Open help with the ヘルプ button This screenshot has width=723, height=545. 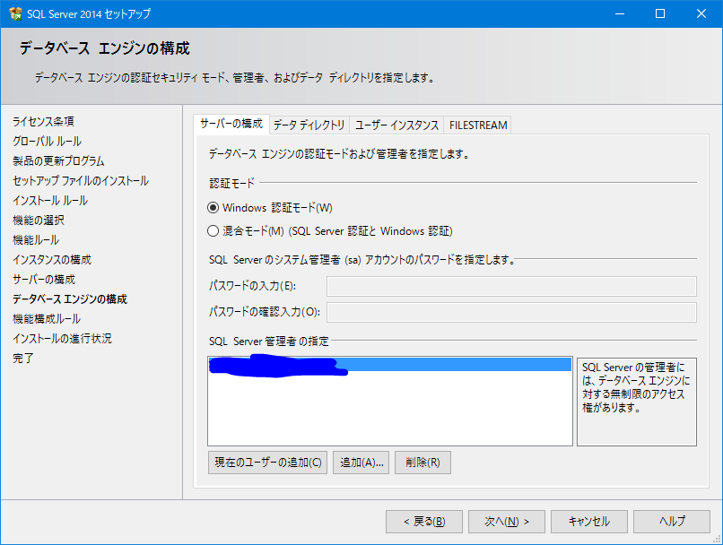coord(672,522)
